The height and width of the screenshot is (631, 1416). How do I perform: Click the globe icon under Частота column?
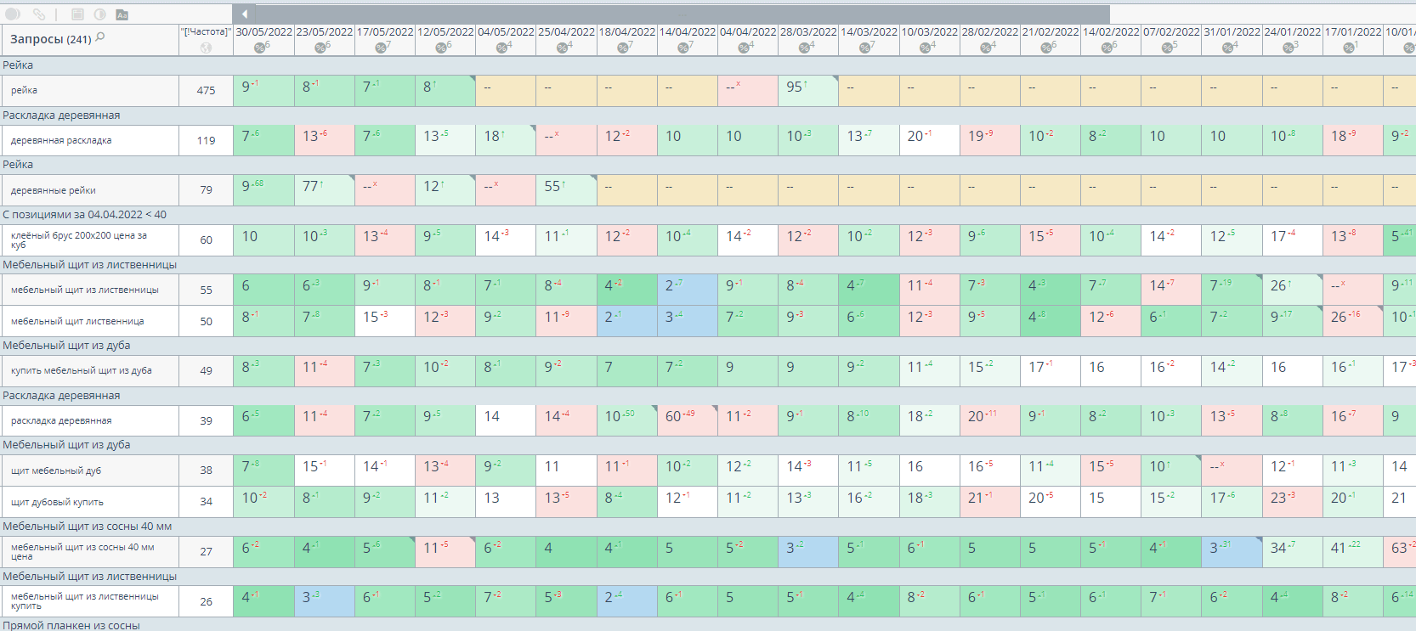pos(206,48)
